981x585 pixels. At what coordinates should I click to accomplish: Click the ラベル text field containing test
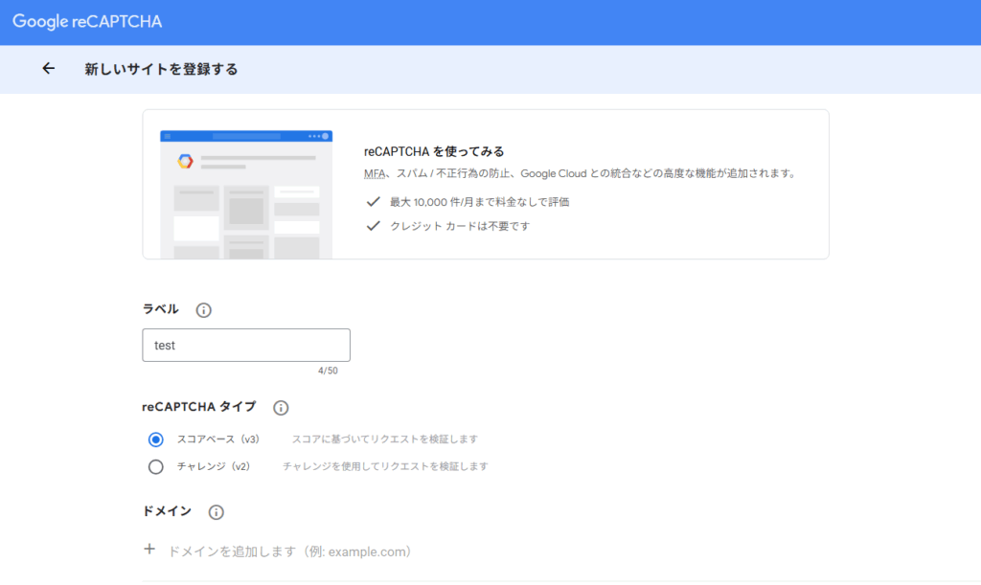(x=246, y=346)
